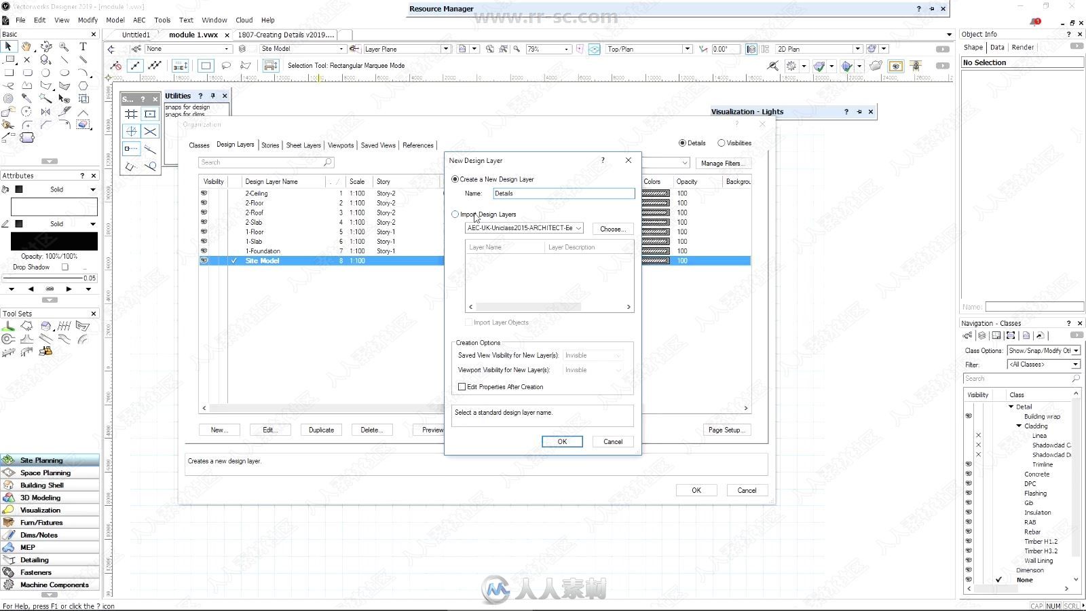
Task: Toggle visibility eye for Concrete class
Action: pos(969,475)
